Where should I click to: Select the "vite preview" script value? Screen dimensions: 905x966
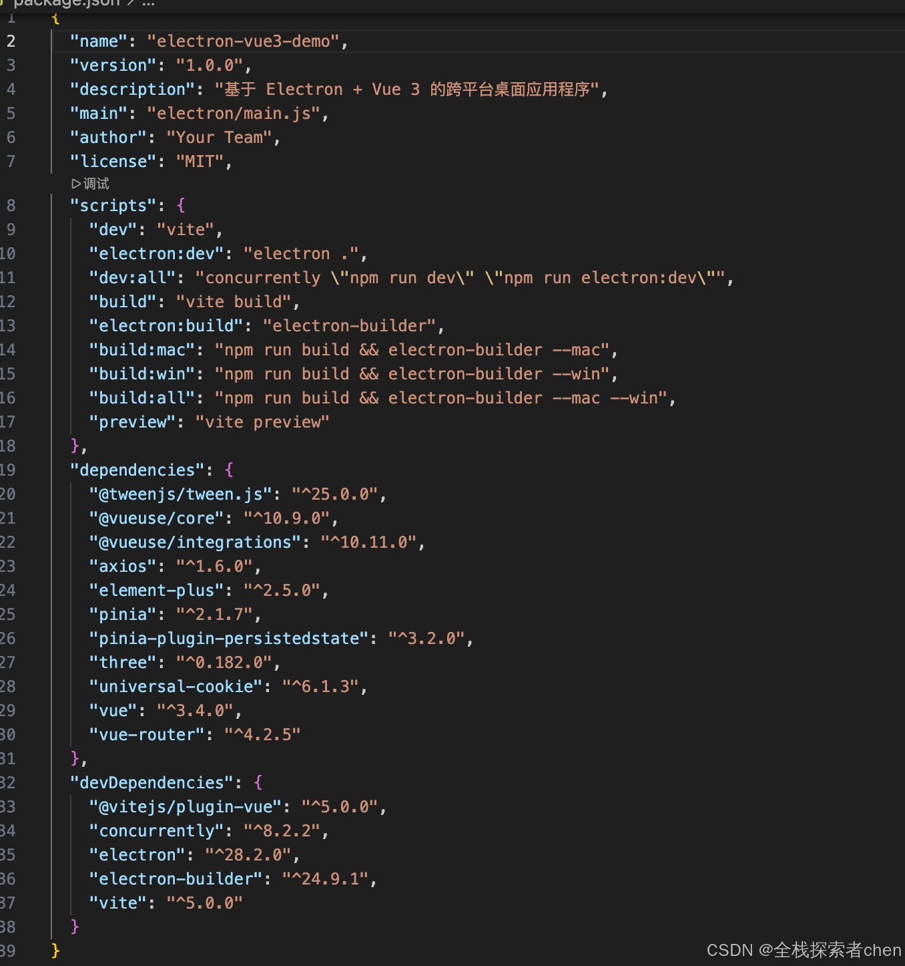pyautogui.click(x=262, y=422)
